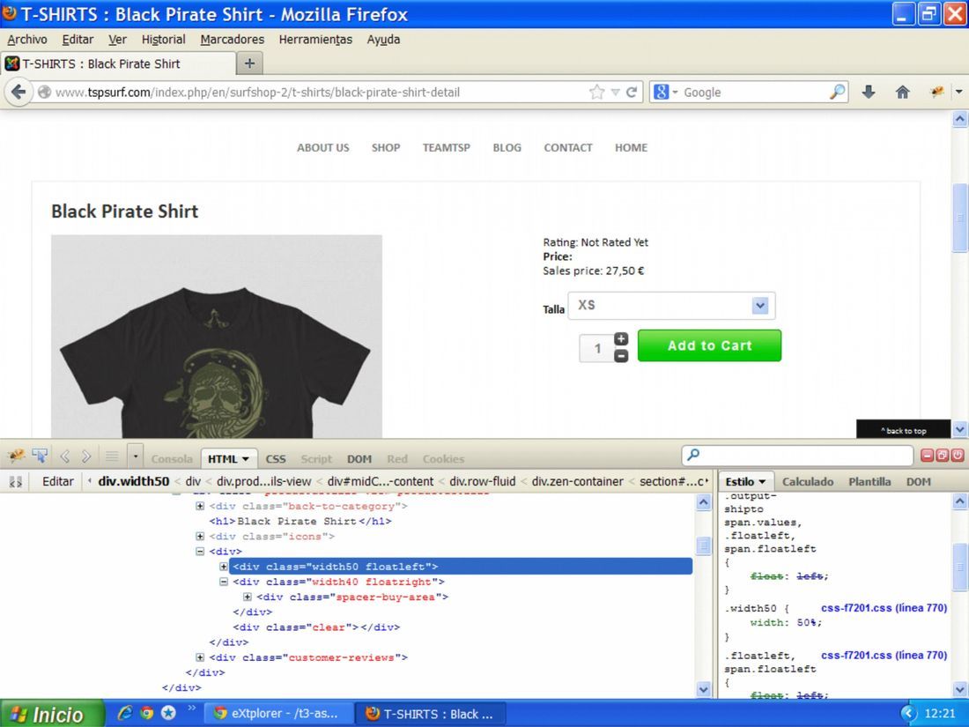
Task: Click the Firebug search input field
Action: pos(797,456)
